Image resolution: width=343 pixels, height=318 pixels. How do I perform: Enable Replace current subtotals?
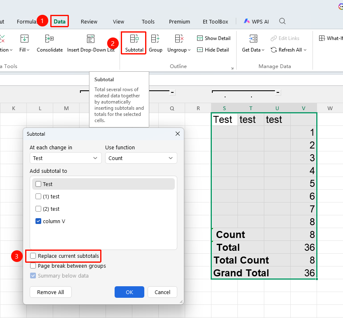[x=33, y=256]
